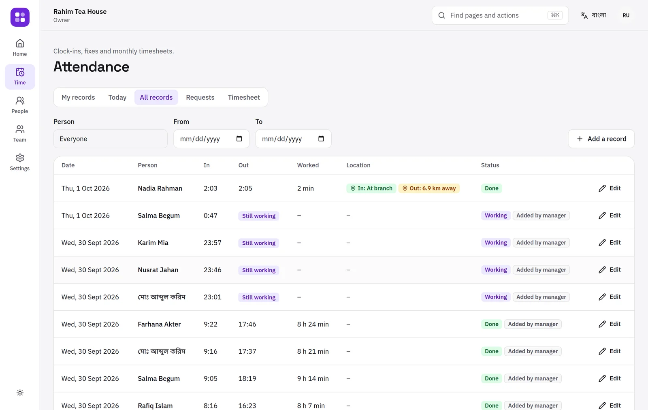Image resolution: width=648 pixels, height=410 pixels.
Task: Click the Location column header
Action: pos(358,165)
